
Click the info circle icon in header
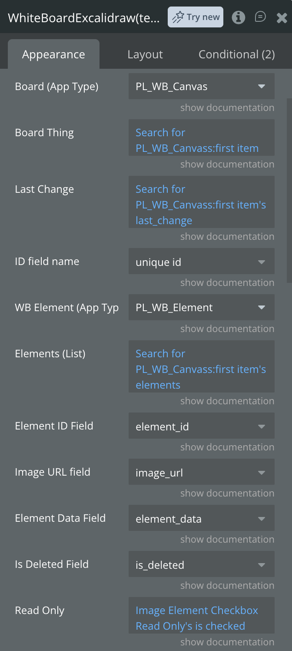point(238,17)
